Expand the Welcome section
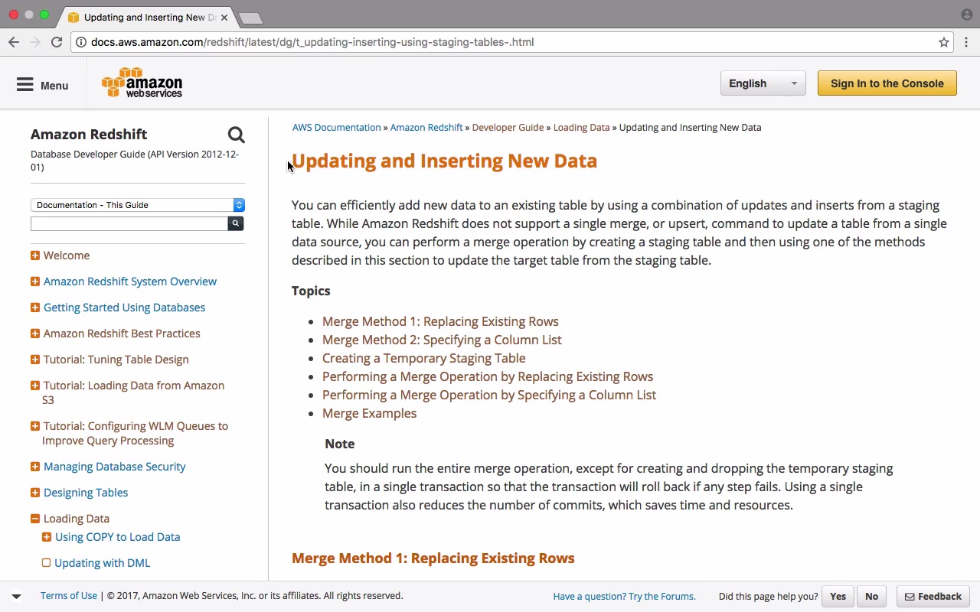The image size is (980, 612). (x=35, y=256)
